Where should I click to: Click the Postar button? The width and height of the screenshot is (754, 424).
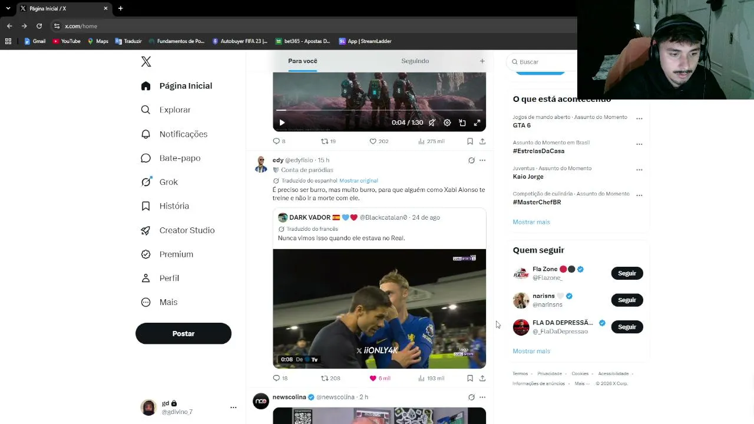[183, 333]
